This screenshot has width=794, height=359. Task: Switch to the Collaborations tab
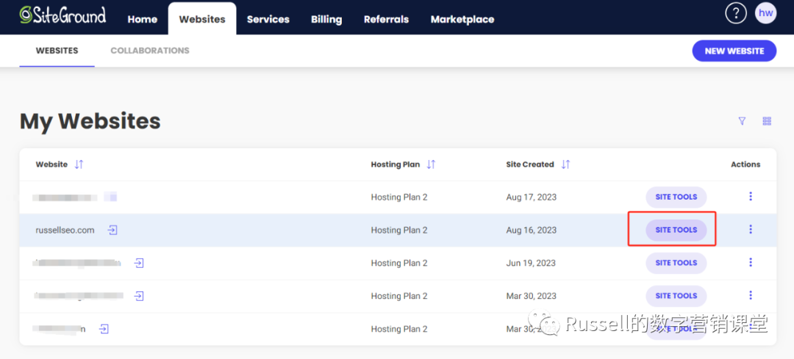click(150, 51)
